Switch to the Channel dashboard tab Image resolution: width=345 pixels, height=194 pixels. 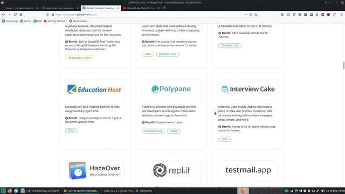click(141, 8)
